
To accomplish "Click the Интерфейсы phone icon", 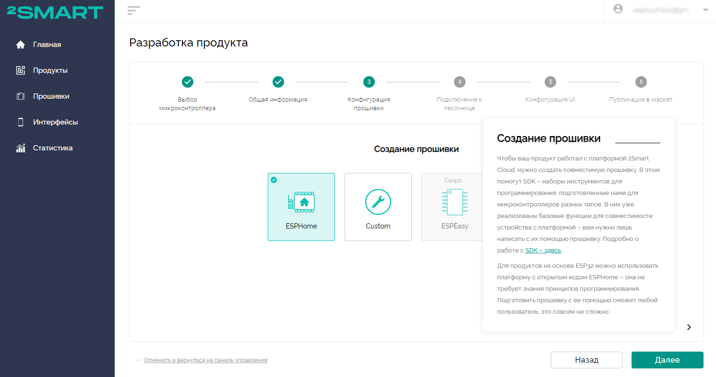I will click(20, 122).
